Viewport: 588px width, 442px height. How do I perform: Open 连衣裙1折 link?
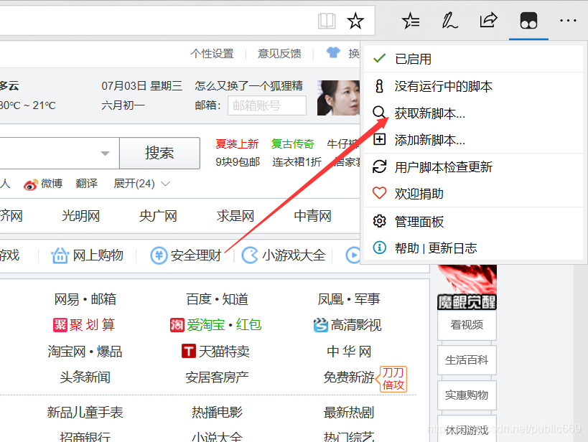point(297,162)
